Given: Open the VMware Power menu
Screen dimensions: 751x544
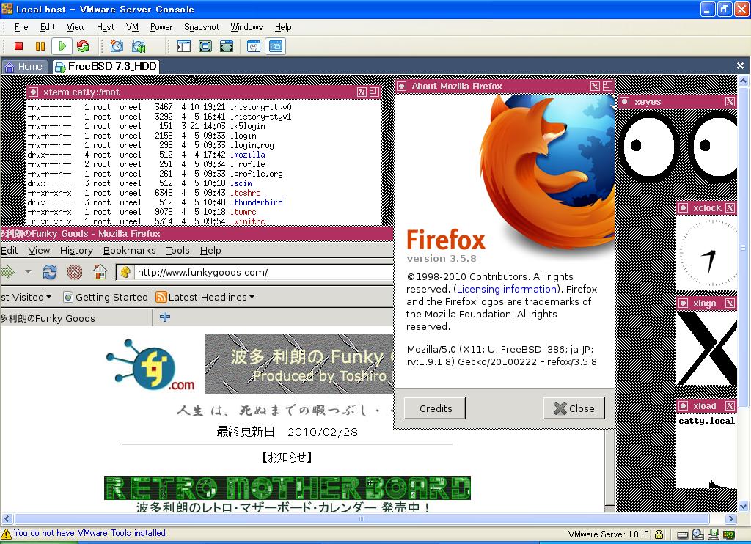Looking at the screenshot, I should tap(161, 27).
